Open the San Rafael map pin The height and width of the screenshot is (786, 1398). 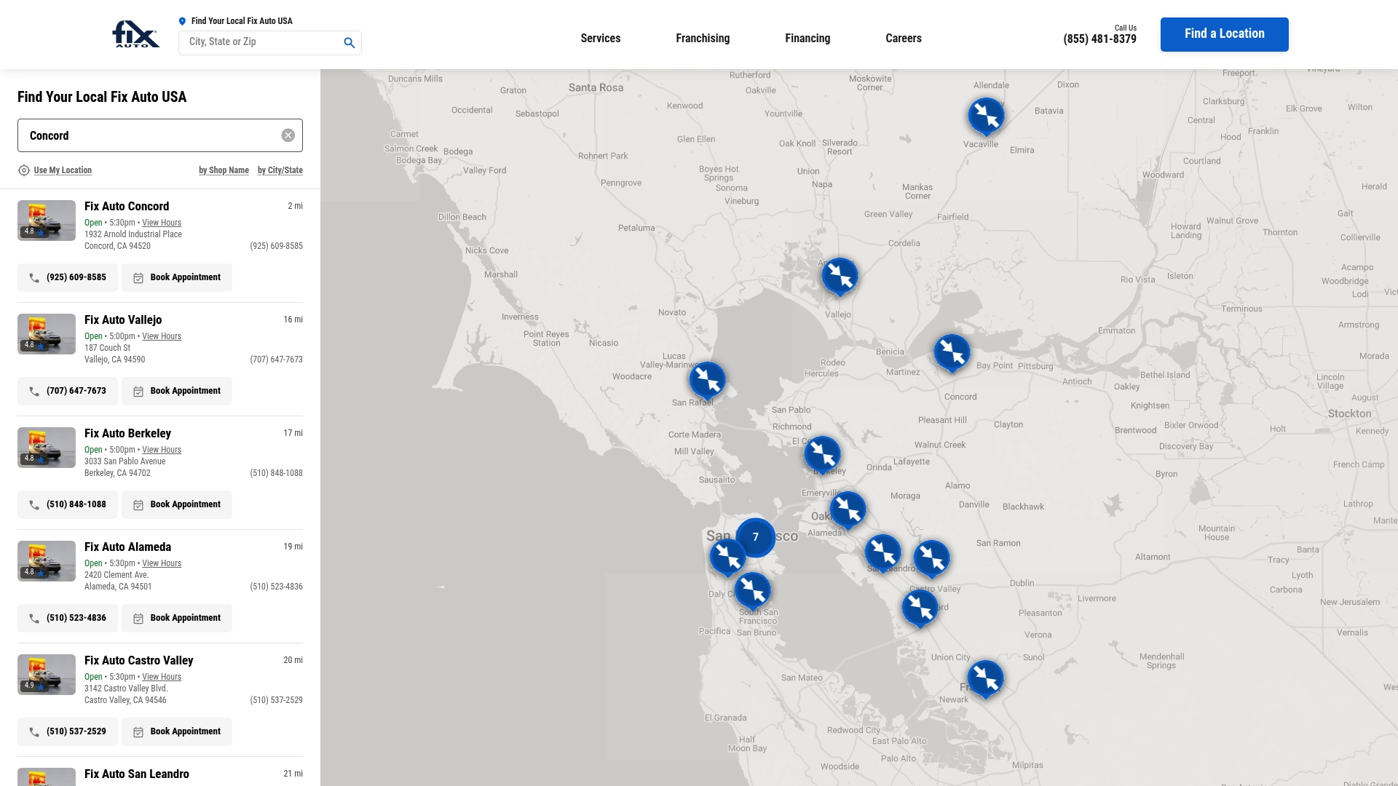[707, 381]
